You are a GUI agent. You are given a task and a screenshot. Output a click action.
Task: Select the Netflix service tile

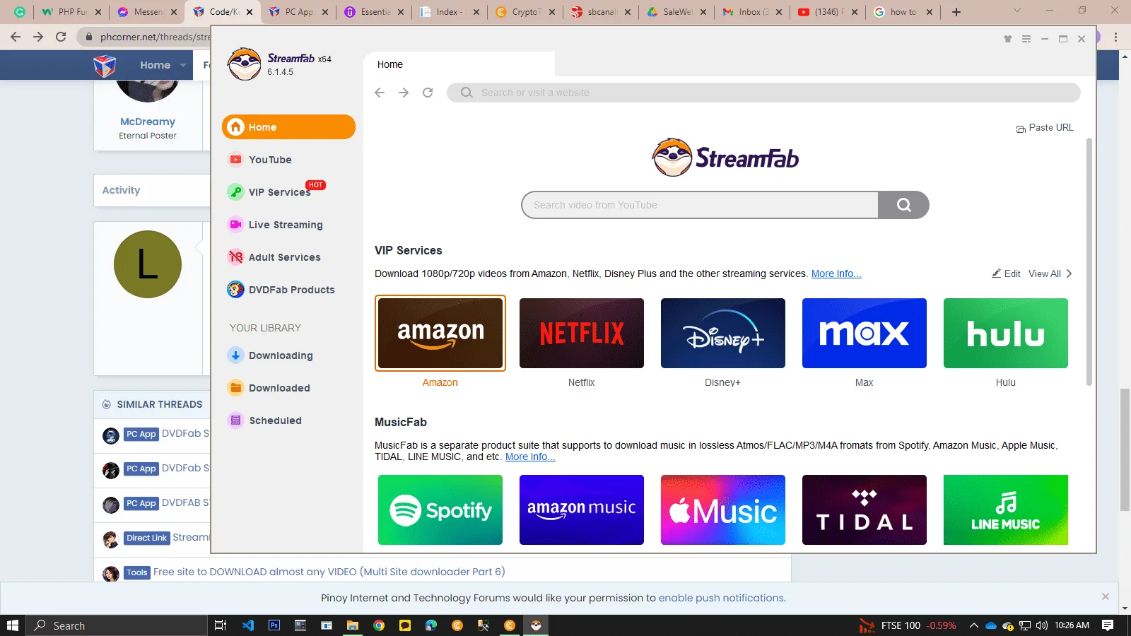pyautogui.click(x=582, y=333)
